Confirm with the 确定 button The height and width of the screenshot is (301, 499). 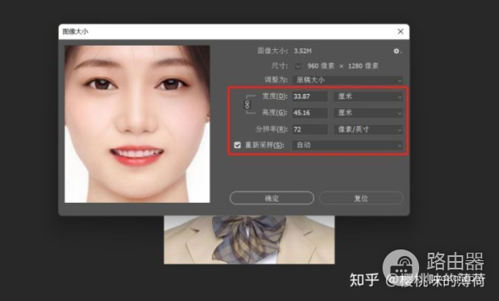coord(272,198)
